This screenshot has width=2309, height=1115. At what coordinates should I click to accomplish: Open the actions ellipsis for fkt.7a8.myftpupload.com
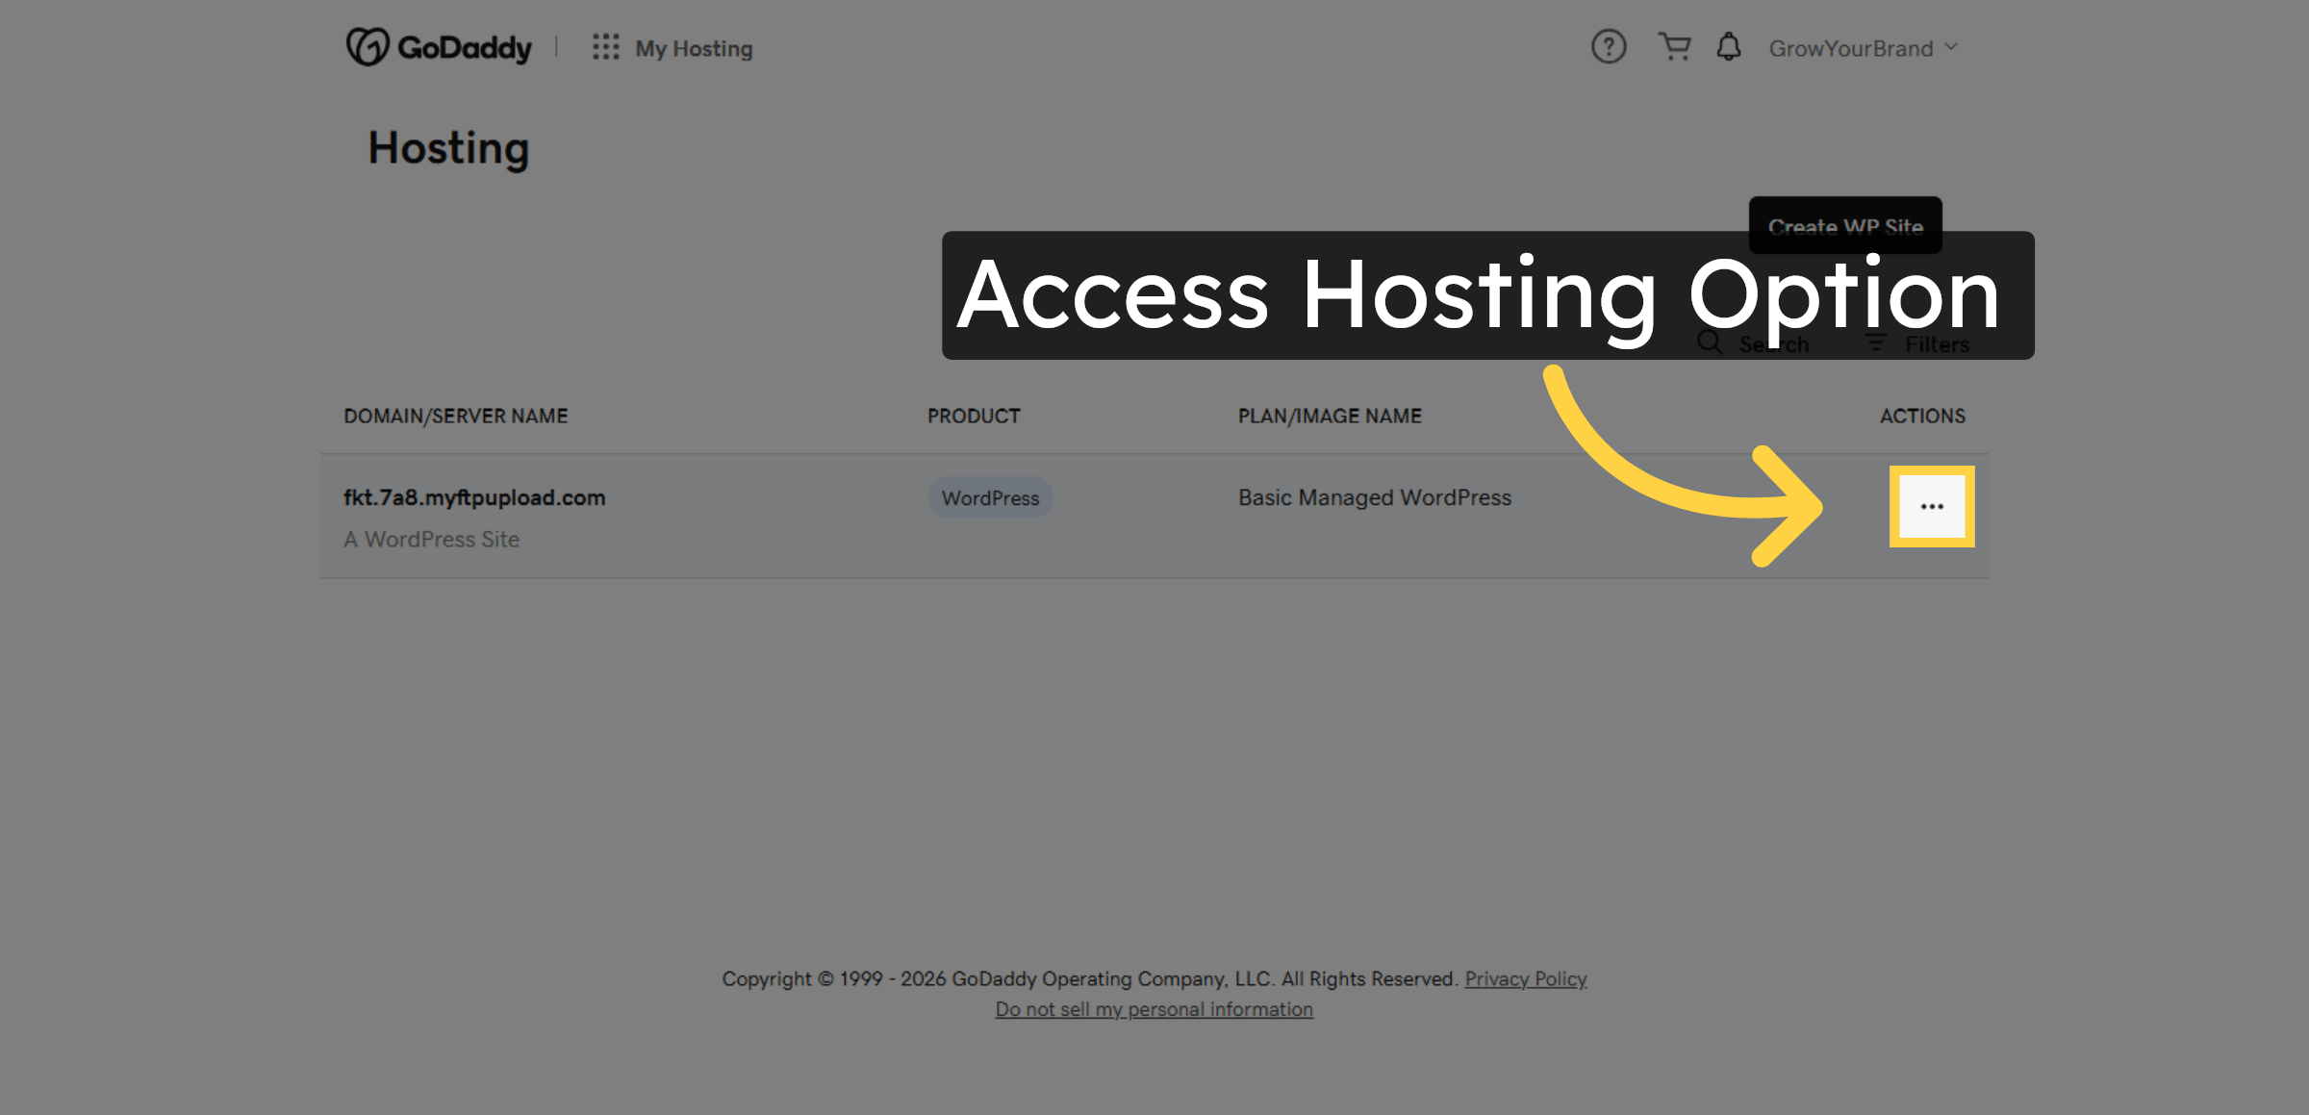click(1932, 507)
